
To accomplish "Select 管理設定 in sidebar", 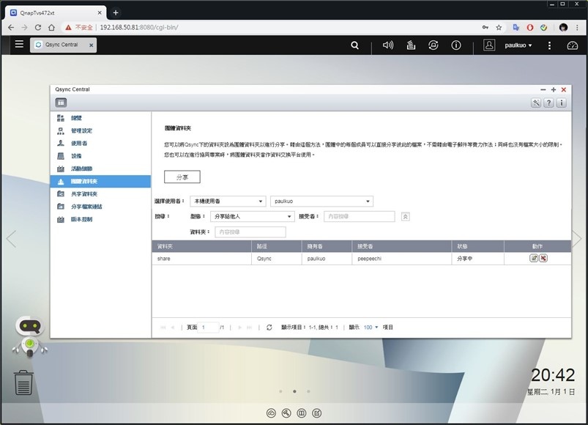I will (100, 130).
